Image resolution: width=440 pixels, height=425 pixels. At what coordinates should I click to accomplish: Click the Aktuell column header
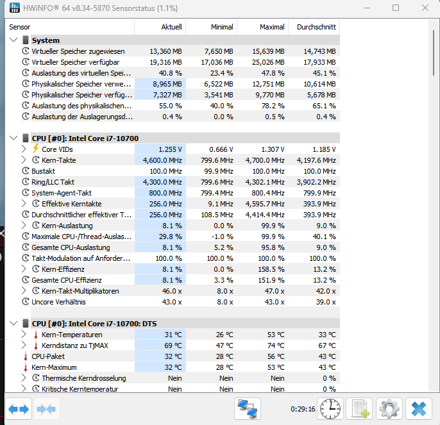point(160,27)
